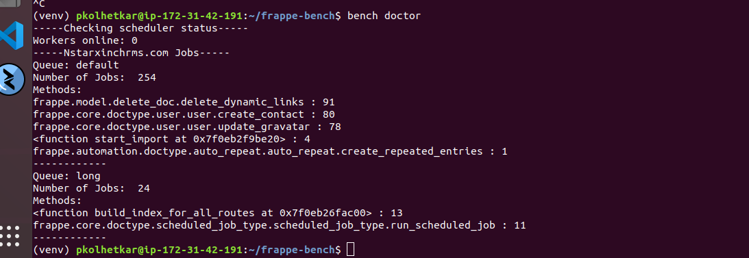Click the terminal cursor at the last prompt
Viewport: 749px width, 258px height.
351,249
